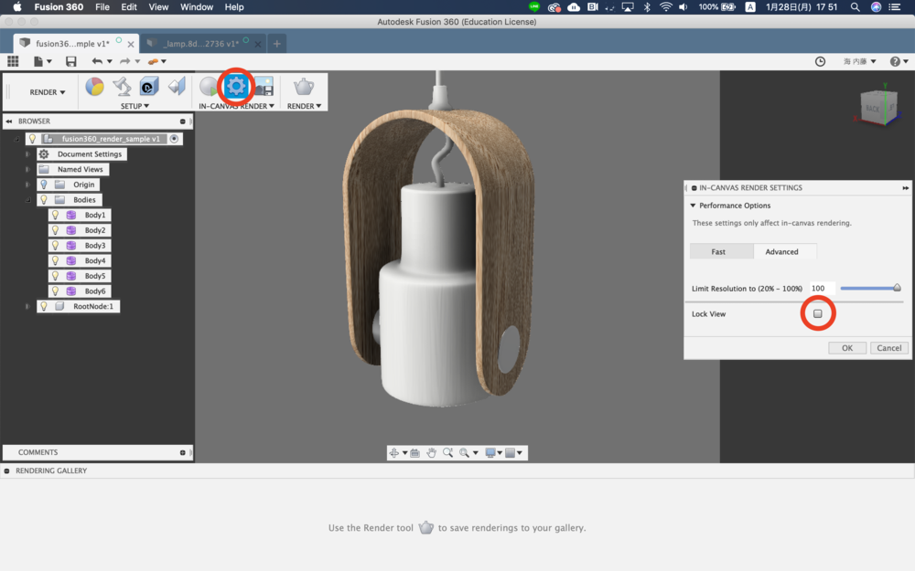
Task: Open In-Canvas Render Settings gear icon
Action: point(236,87)
